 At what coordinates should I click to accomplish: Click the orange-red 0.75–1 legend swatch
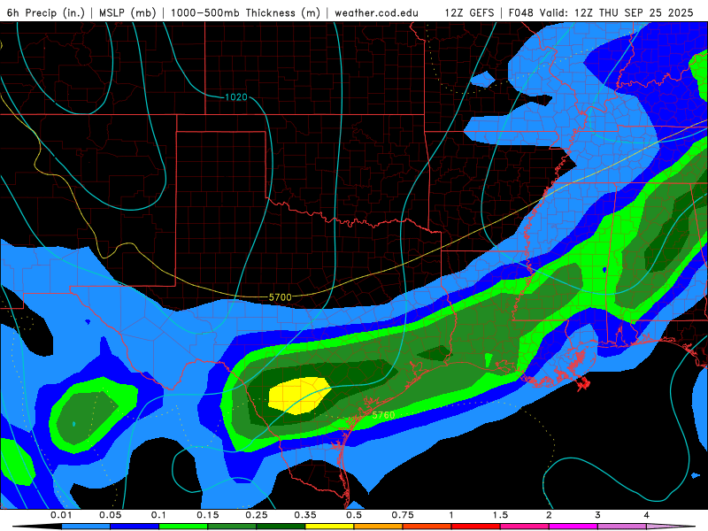pyautogui.click(x=427, y=527)
